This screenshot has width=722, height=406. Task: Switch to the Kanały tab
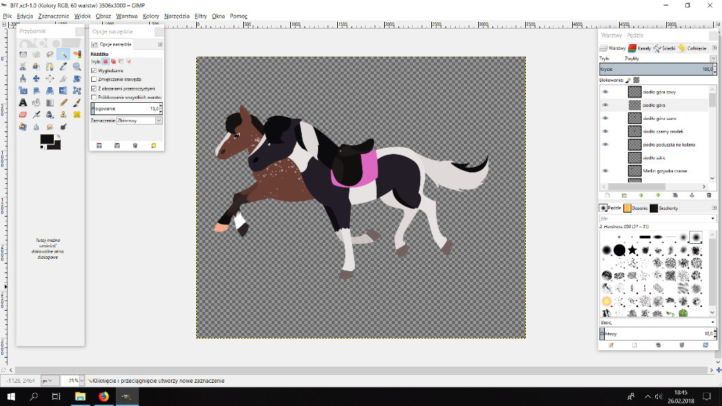(641, 48)
